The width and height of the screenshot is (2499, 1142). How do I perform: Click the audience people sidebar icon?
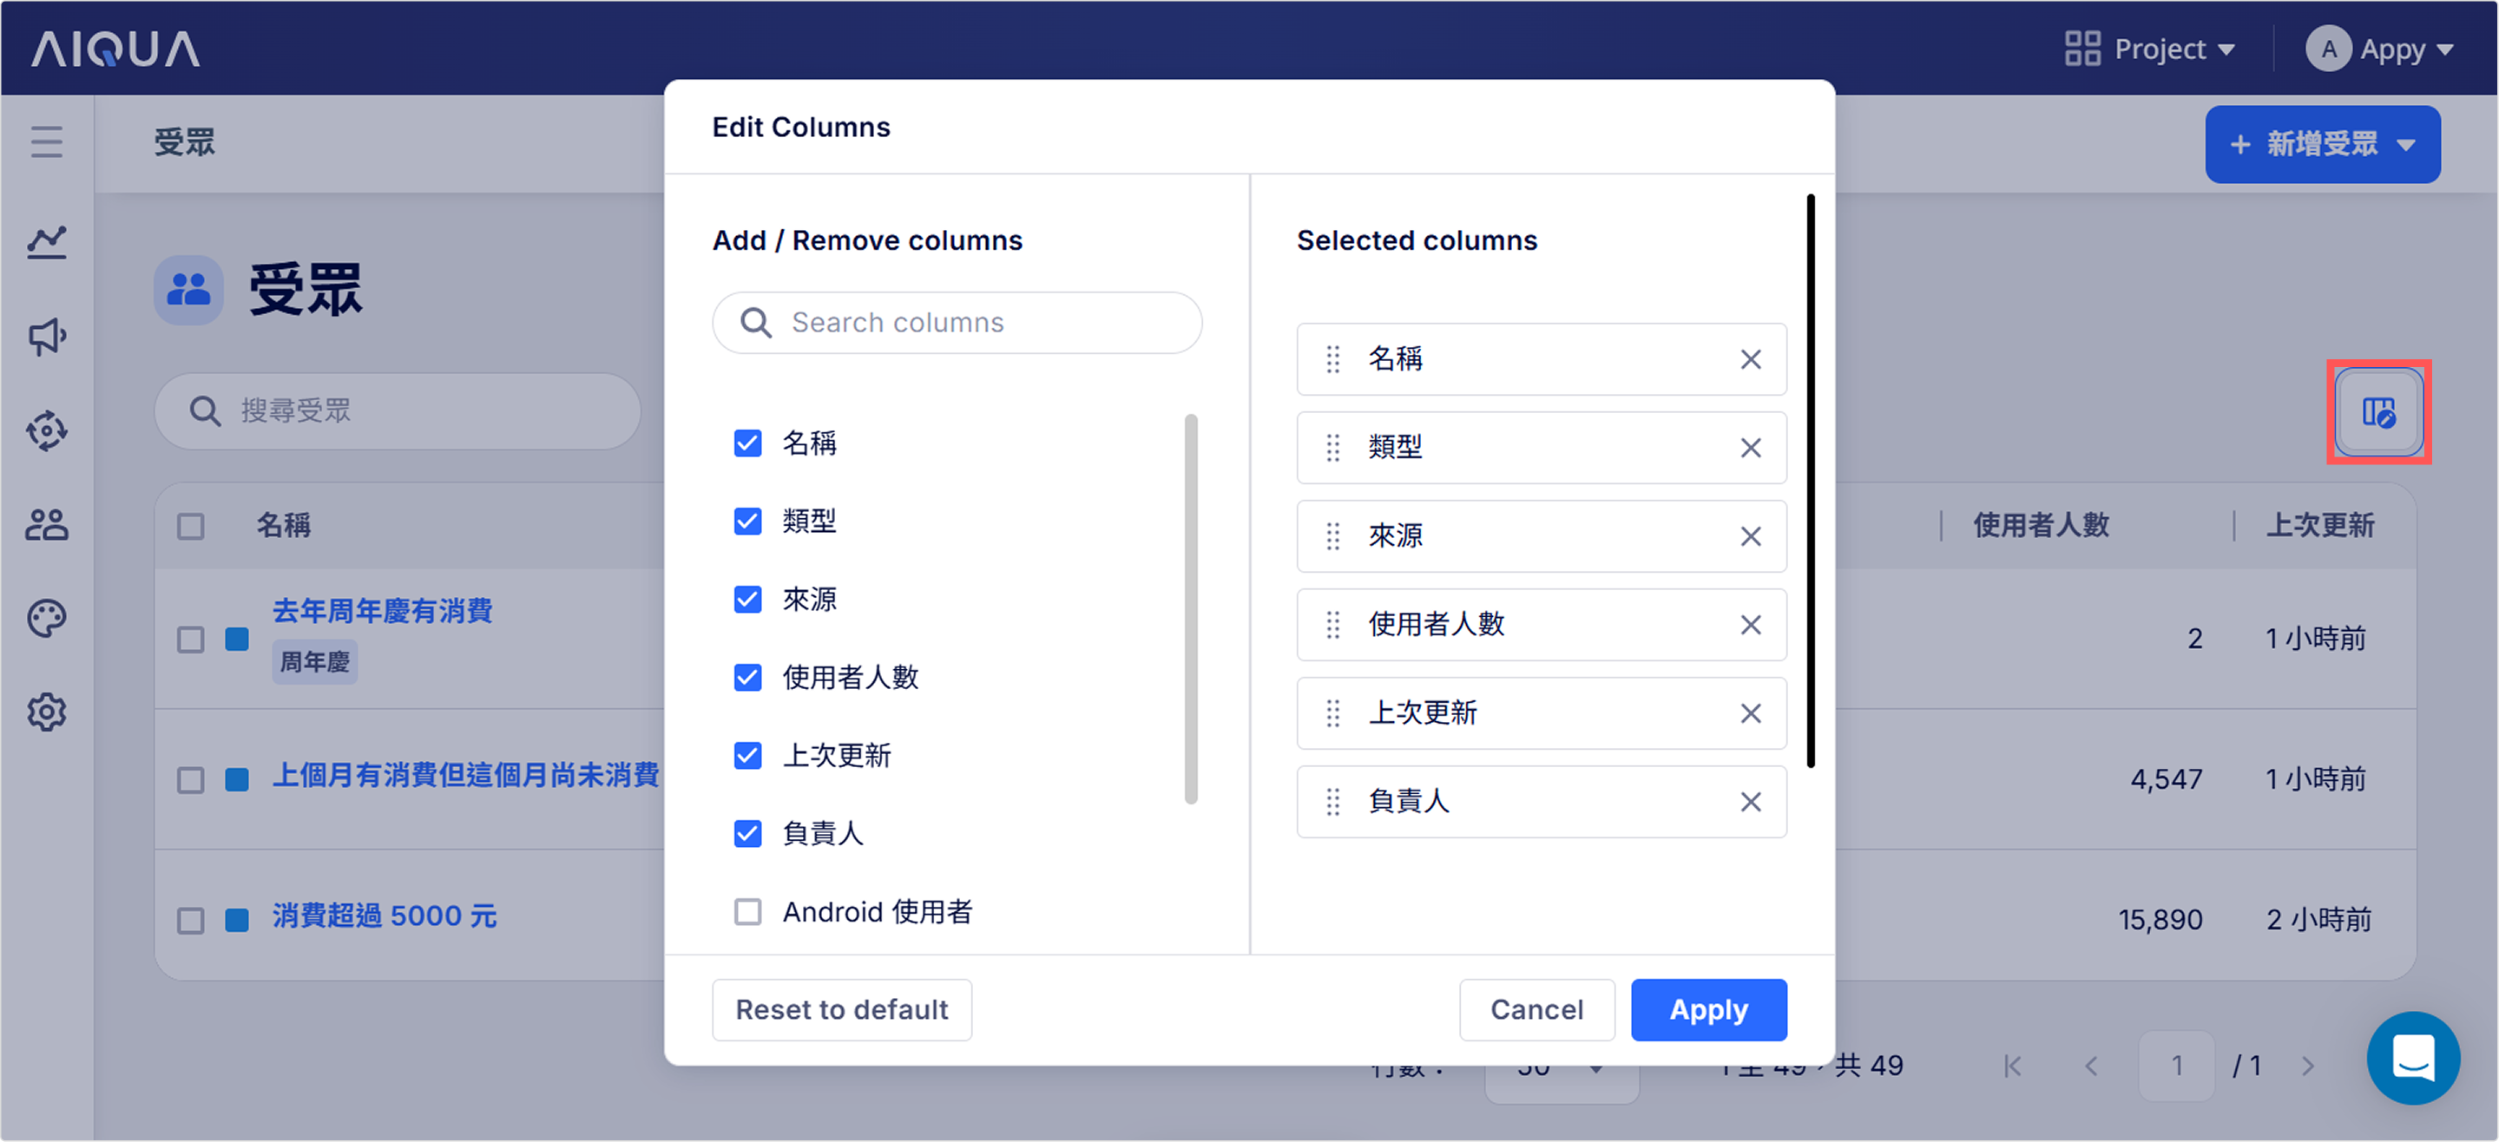click(x=47, y=525)
